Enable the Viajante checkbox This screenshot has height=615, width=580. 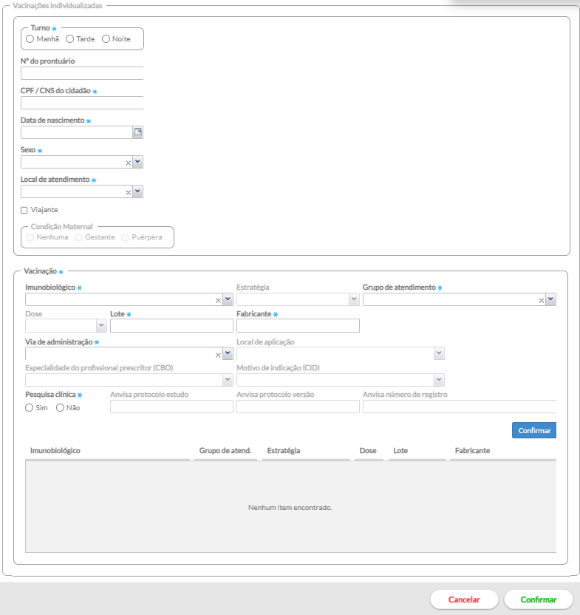[x=24, y=210]
